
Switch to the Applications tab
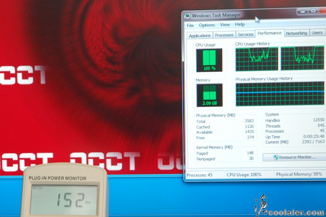pyautogui.click(x=200, y=35)
